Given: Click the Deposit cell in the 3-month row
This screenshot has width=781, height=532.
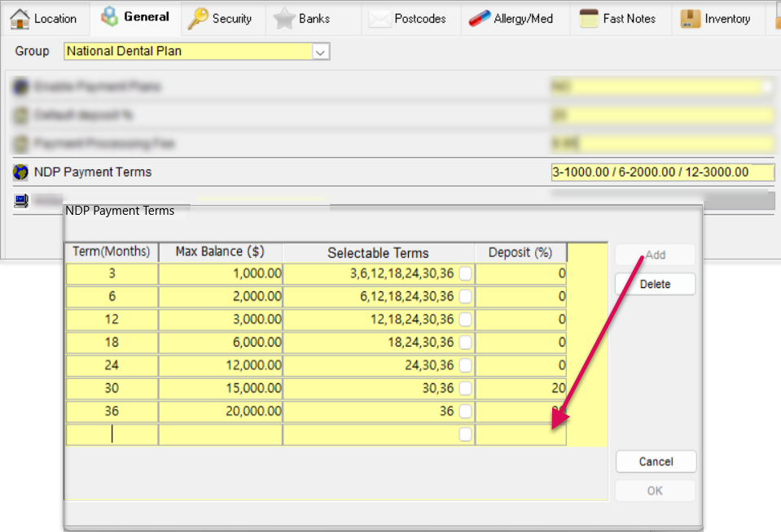Looking at the screenshot, I should [x=521, y=273].
